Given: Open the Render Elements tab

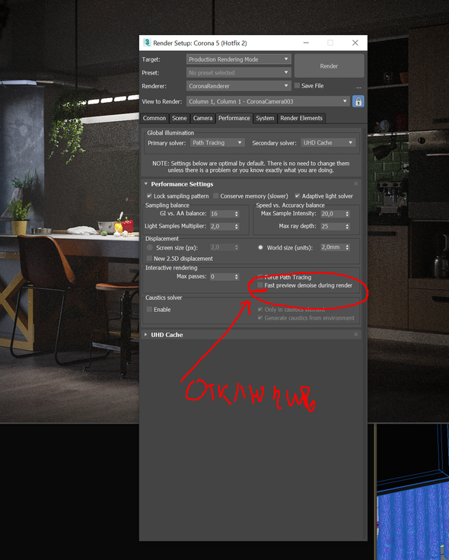Looking at the screenshot, I should click(301, 118).
